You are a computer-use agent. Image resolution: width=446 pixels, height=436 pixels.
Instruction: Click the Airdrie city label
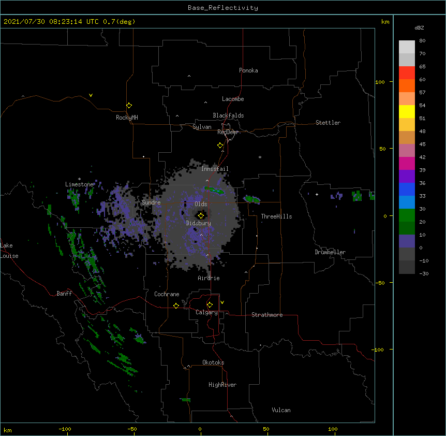coord(209,278)
